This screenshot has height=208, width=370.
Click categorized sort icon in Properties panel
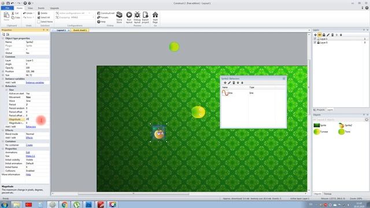(x=3, y=35)
